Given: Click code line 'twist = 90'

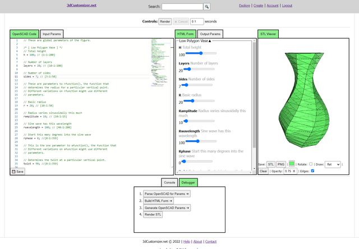Looking at the screenshot, I should [41, 164].
